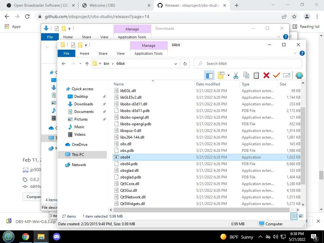Switch to details view icon in status bar

point(294,216)
